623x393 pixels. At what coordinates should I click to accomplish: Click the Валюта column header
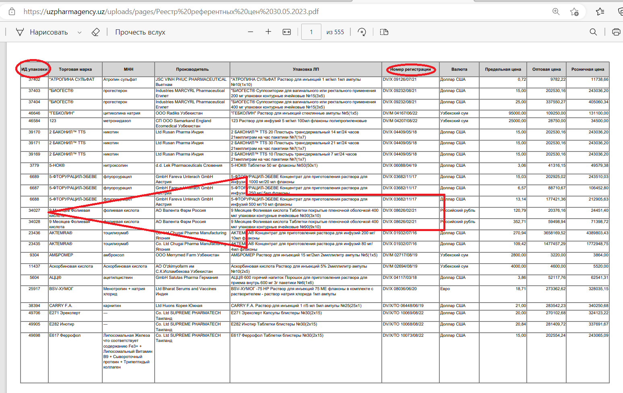[x=459, y=69]
